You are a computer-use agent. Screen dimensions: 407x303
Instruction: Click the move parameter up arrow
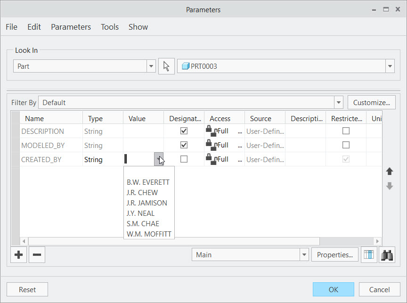point(390,171)
